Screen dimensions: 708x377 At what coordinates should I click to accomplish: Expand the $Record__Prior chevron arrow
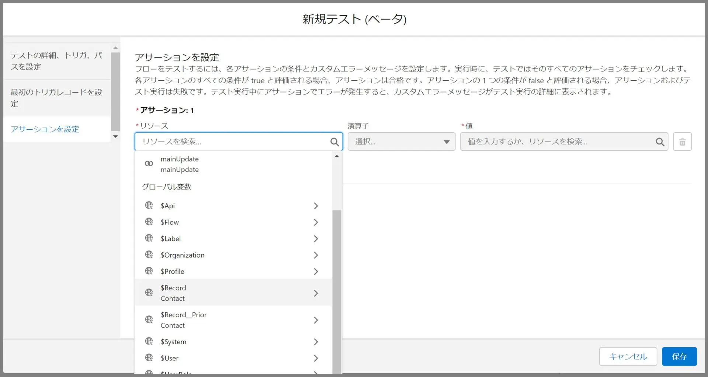click(316, 320)
